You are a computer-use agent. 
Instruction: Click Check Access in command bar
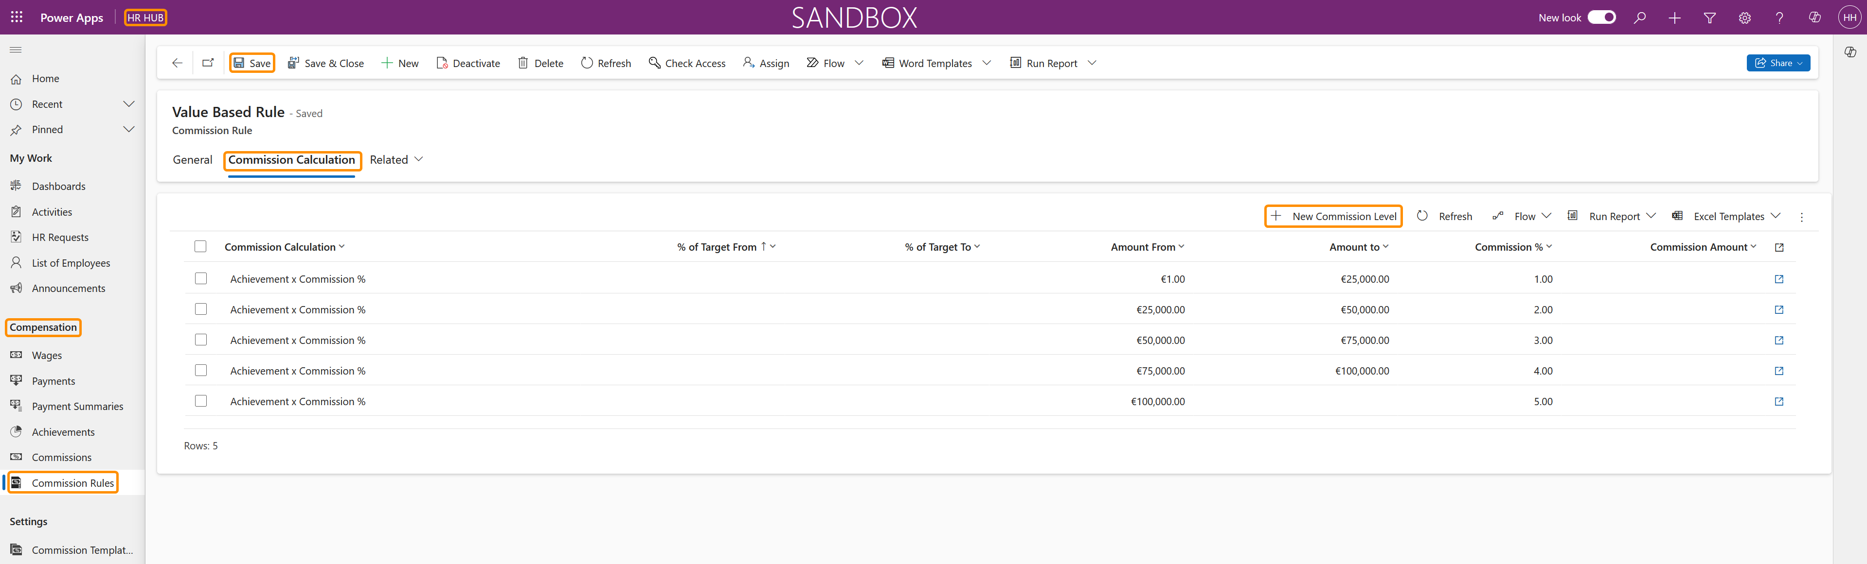686,63
